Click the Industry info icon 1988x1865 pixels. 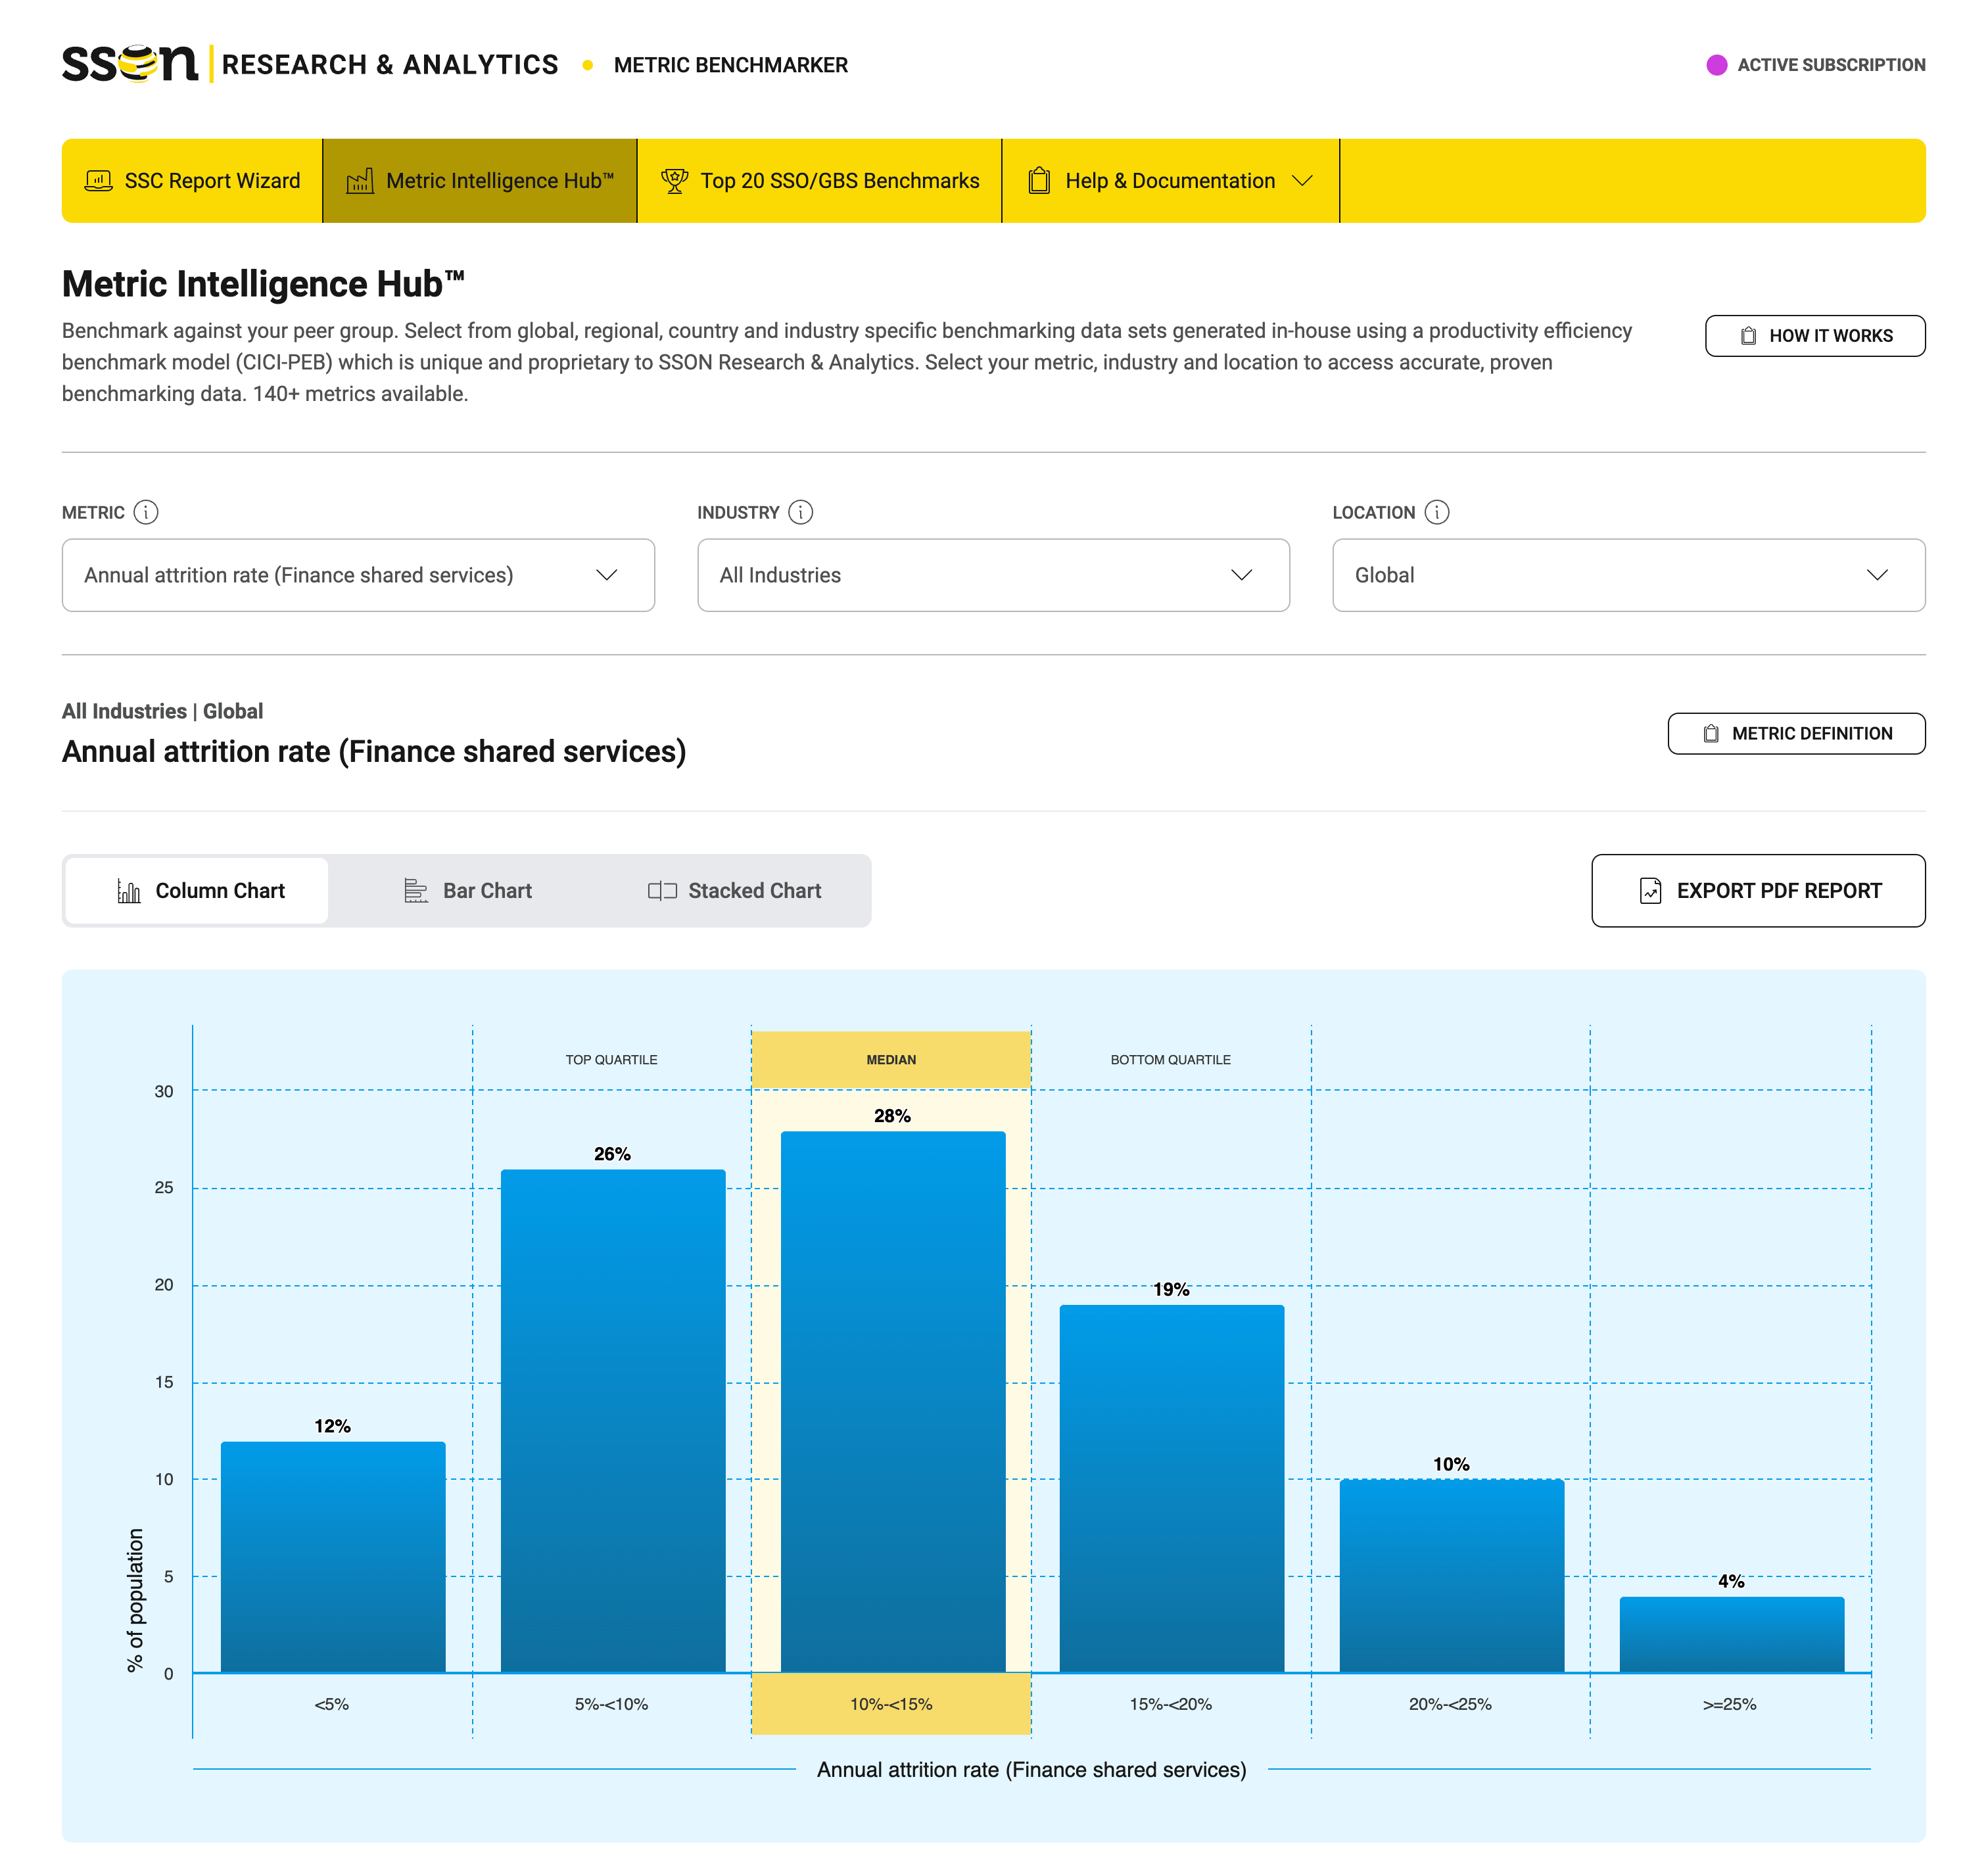pos(800,513)
